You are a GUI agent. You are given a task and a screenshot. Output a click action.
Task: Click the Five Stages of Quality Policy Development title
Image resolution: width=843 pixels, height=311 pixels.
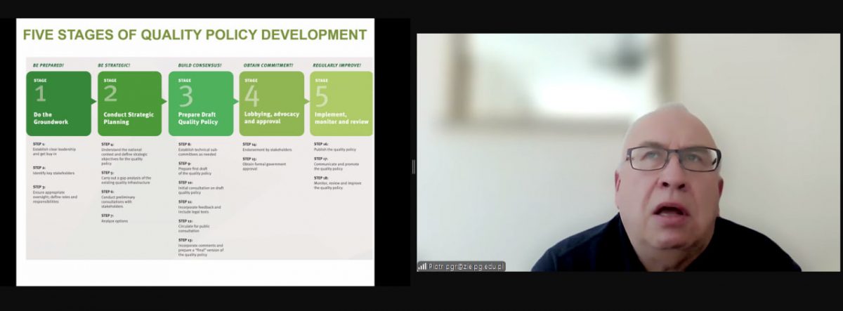(195, 34)
